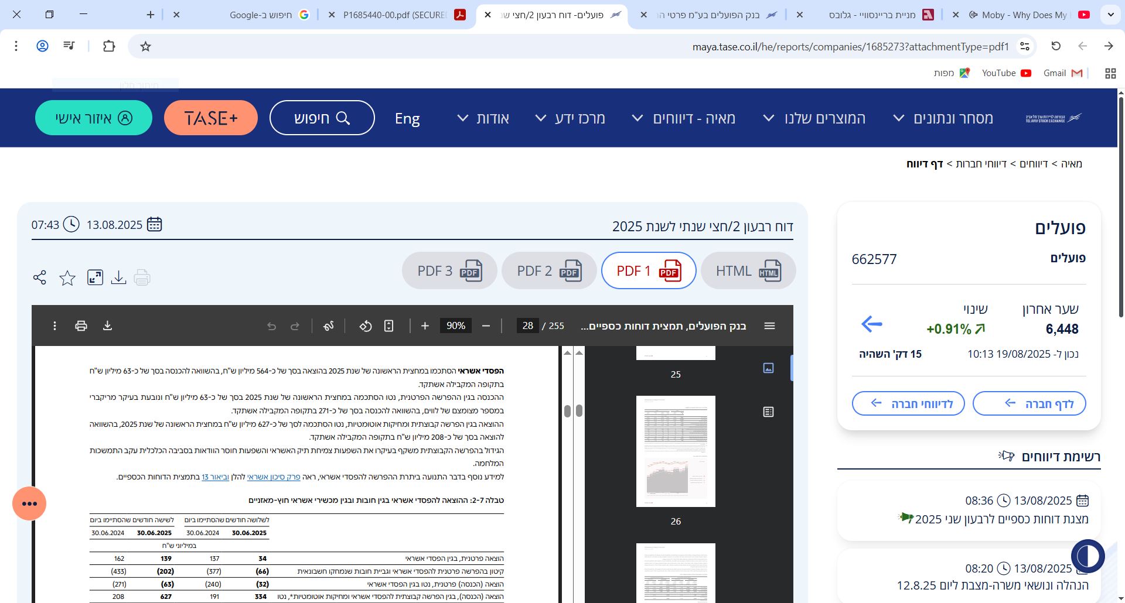Download the report via the page download icon

[x=118, y=277]
